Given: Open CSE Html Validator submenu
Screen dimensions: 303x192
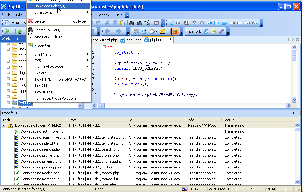Looking at the screenshot, I should click(59, 67).
